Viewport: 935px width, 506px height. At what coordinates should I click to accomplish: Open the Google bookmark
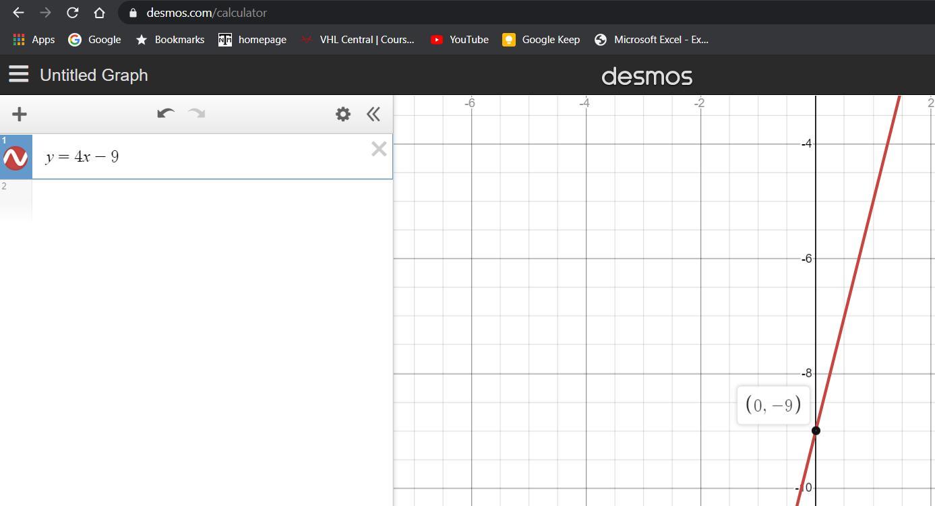pos(95,40)
